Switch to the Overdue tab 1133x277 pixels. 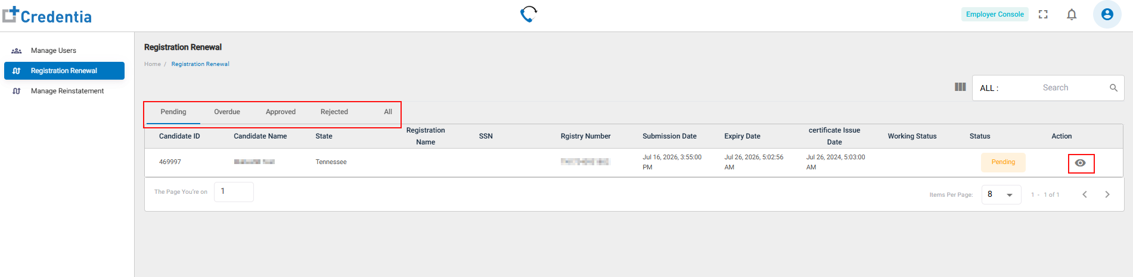[x=227, y=112]
